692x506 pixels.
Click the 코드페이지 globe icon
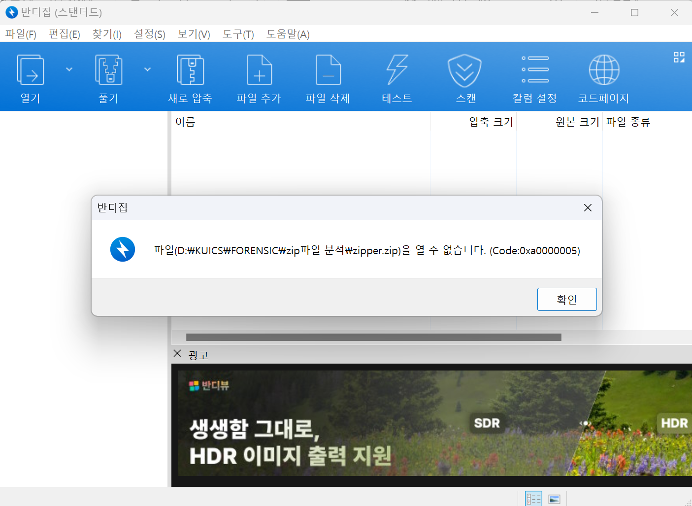pos(604,70)
